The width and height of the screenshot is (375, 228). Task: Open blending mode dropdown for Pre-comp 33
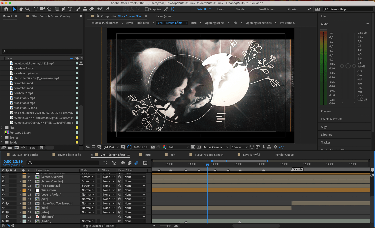88,186
